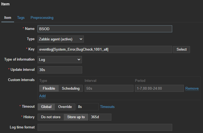Screen dimensions: 203x133
Task: Select Do not store history
Action: point(51,117)
